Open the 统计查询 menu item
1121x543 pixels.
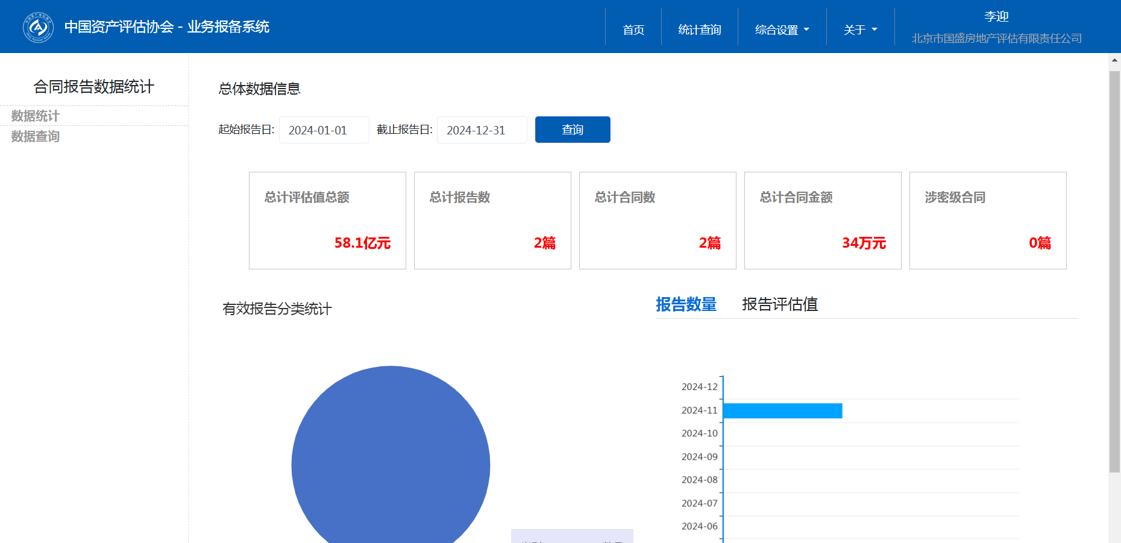(x=699, y=30)
